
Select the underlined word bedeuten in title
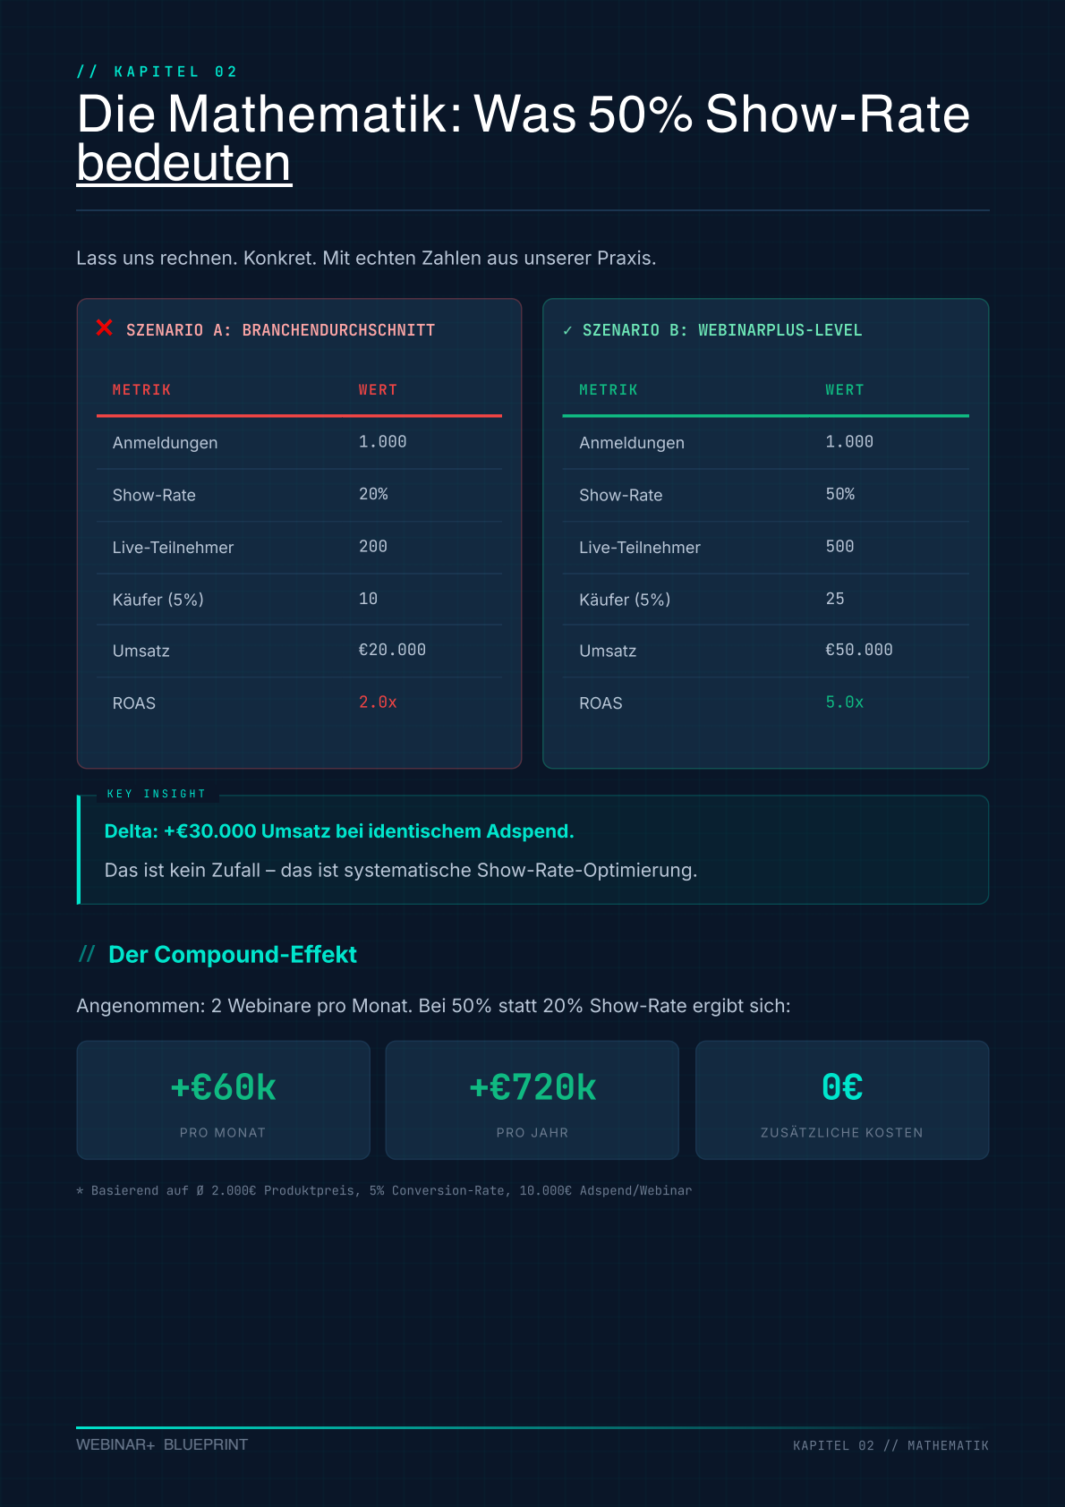coord(184,164)
